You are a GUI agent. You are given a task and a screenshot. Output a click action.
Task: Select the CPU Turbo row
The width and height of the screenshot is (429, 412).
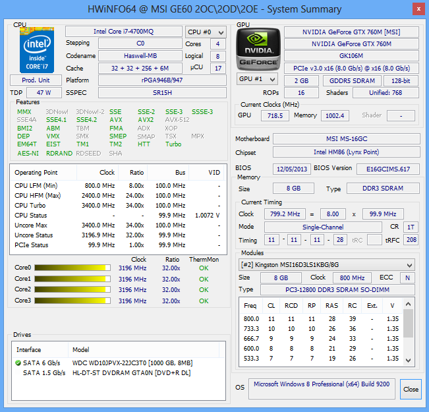118,206
